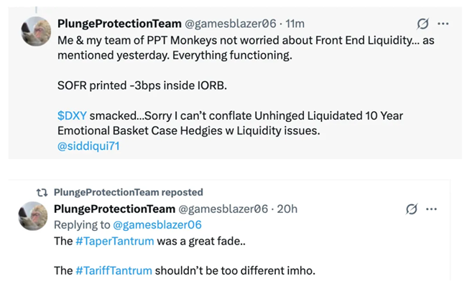The image size is (467, 286).
Task: Open the monkey avatar on the top tweet
Action: pyautogui.click(x=36, y=32)
